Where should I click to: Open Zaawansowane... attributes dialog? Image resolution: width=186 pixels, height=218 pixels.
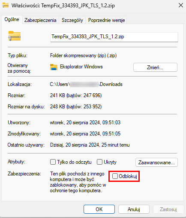[156, 163]
